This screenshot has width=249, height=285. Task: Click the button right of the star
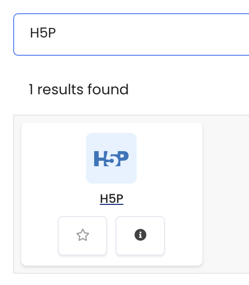pyautogui.click(x=140, y=236)
